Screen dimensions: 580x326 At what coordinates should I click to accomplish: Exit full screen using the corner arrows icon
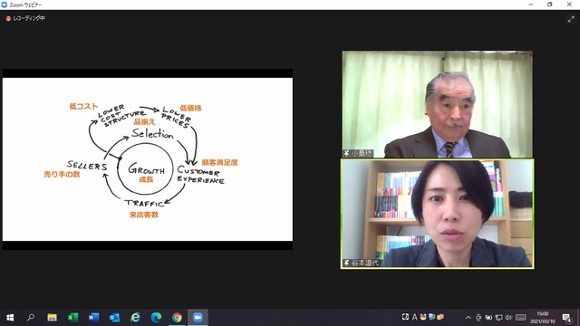pyautogui.click(x=571, y=19)
